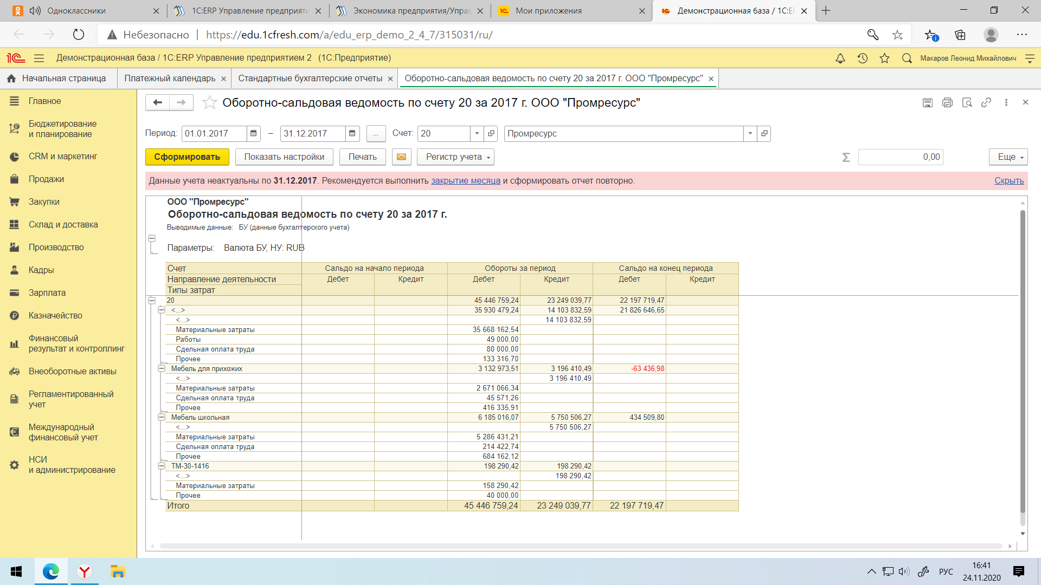Screen dimensions: 1041x585
Task: Go back with the left arrow button
Action: click(158, 102)
